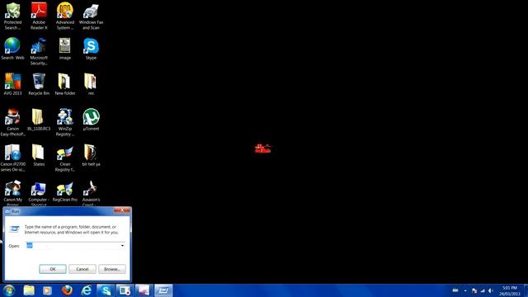528x297 pixels.
Task: Switch to the Run taskbar button
Action: pos(163,290)
